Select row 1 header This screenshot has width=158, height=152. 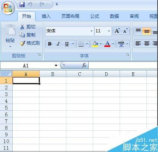coord(6,81)
